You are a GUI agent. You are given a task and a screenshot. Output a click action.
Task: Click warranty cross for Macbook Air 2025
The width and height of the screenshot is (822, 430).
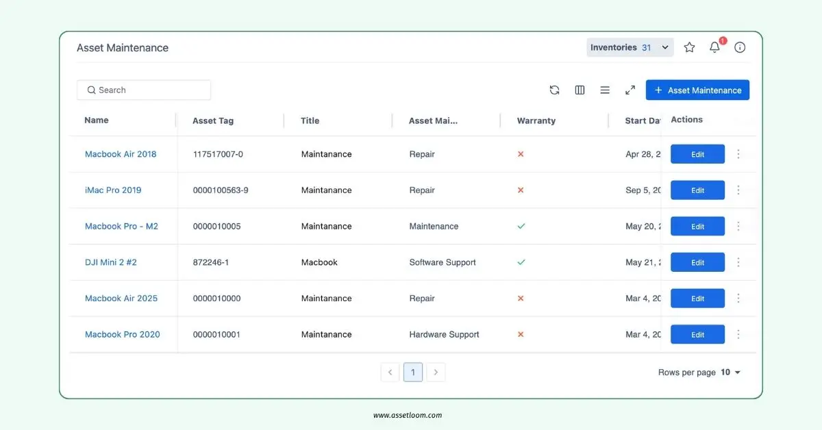521,299
